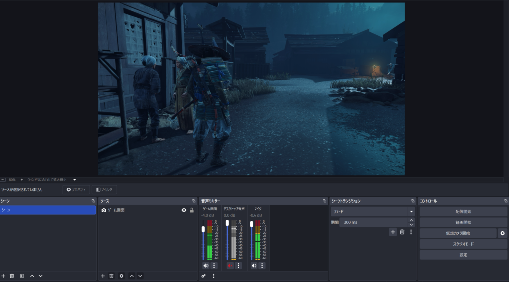Unmute the デスクトップ音声 channel
Viewport: 509px width, 282px height.
230,266
